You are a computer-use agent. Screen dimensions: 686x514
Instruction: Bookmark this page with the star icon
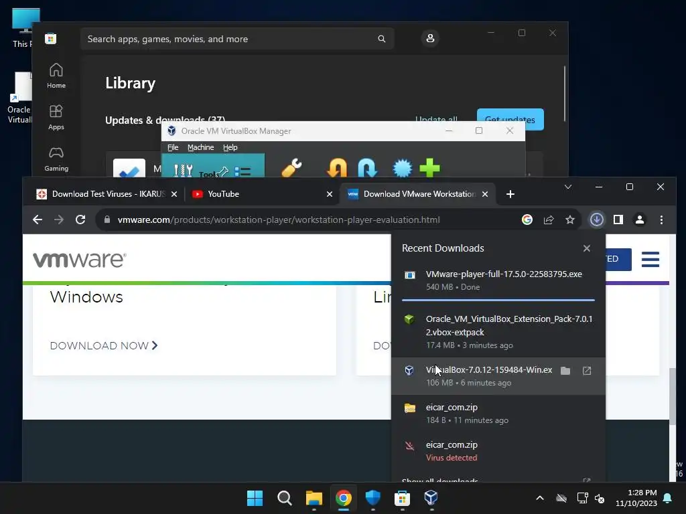(x=569, y=220)
